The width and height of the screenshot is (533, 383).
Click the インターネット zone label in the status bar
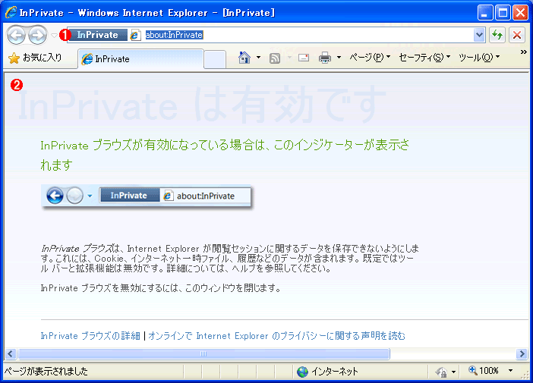(335, 372)
